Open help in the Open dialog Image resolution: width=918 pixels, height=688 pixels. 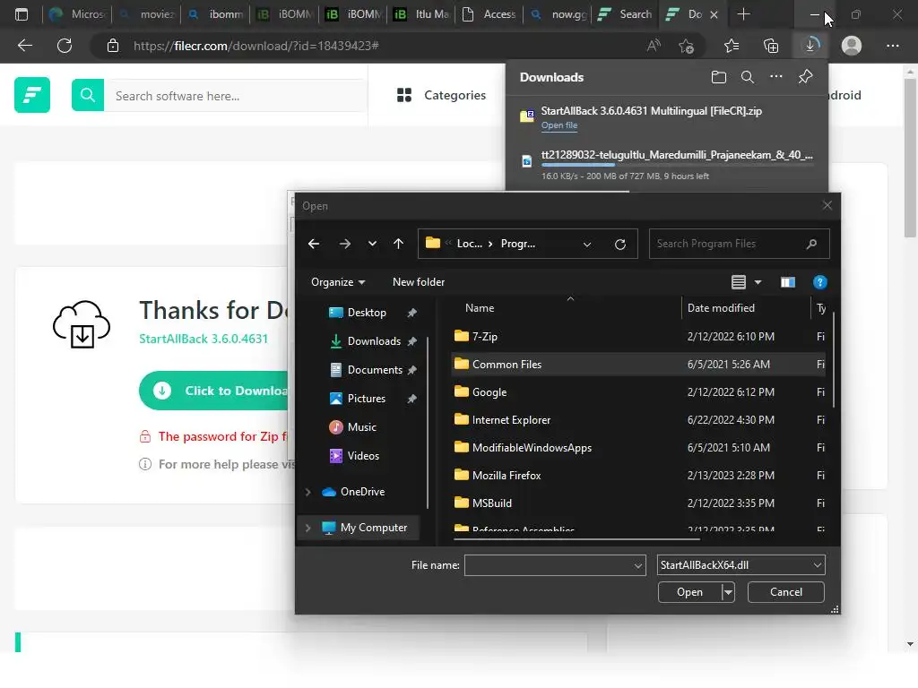820,282
